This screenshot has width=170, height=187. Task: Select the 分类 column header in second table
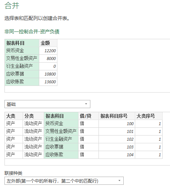coord(33,116)
